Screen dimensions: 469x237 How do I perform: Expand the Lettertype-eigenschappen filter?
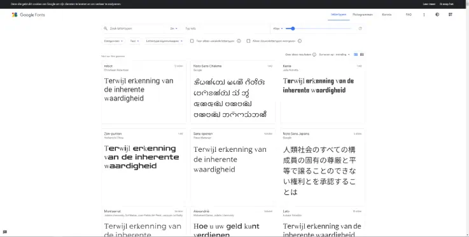(x=164, y=41)
